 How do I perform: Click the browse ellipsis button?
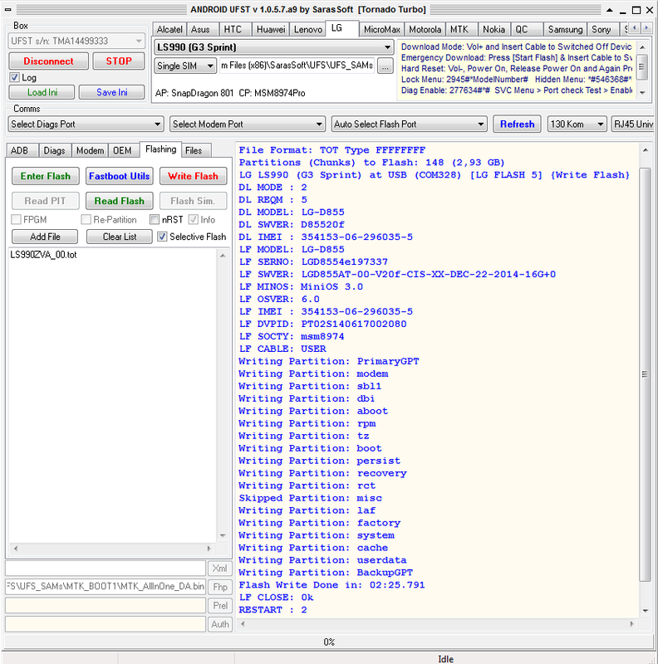(x=385, y=66)
